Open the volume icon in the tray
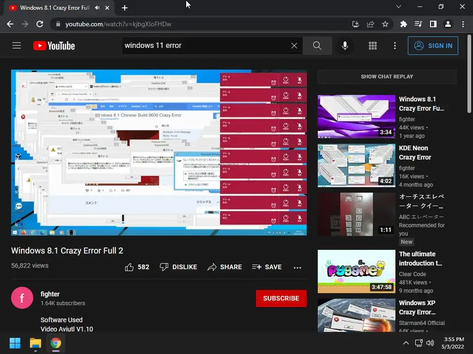The image size is (473, 354). [430, 343]
